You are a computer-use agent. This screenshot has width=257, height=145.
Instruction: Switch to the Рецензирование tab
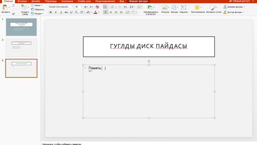click(x=105, y=1)
